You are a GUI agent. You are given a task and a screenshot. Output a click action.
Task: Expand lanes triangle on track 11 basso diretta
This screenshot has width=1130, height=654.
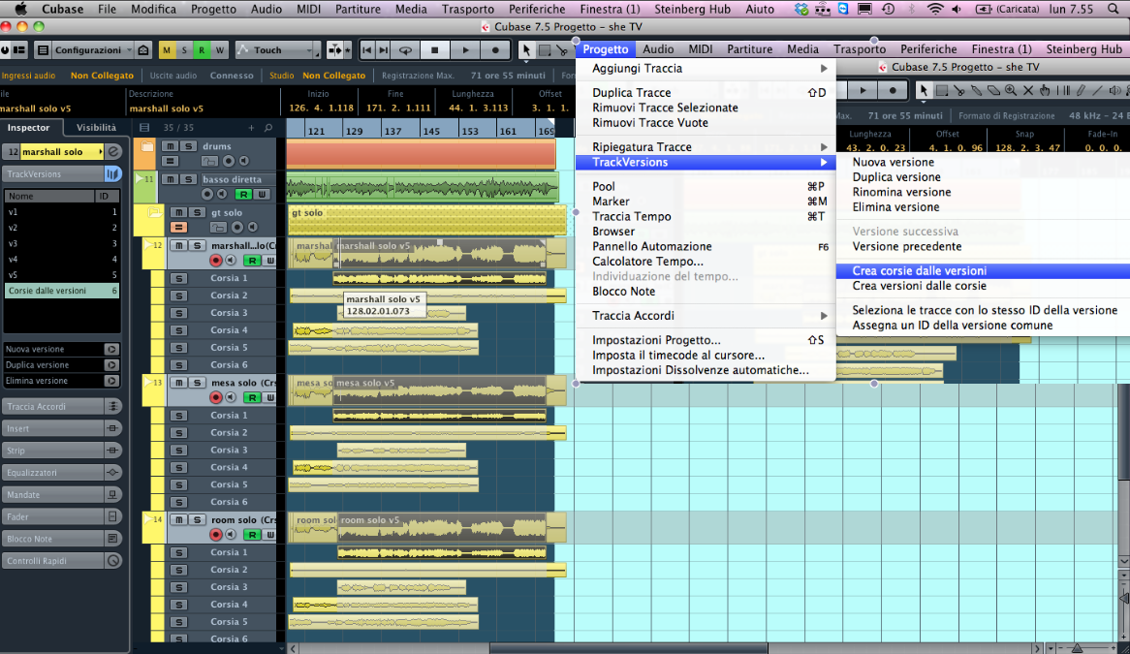140,178
